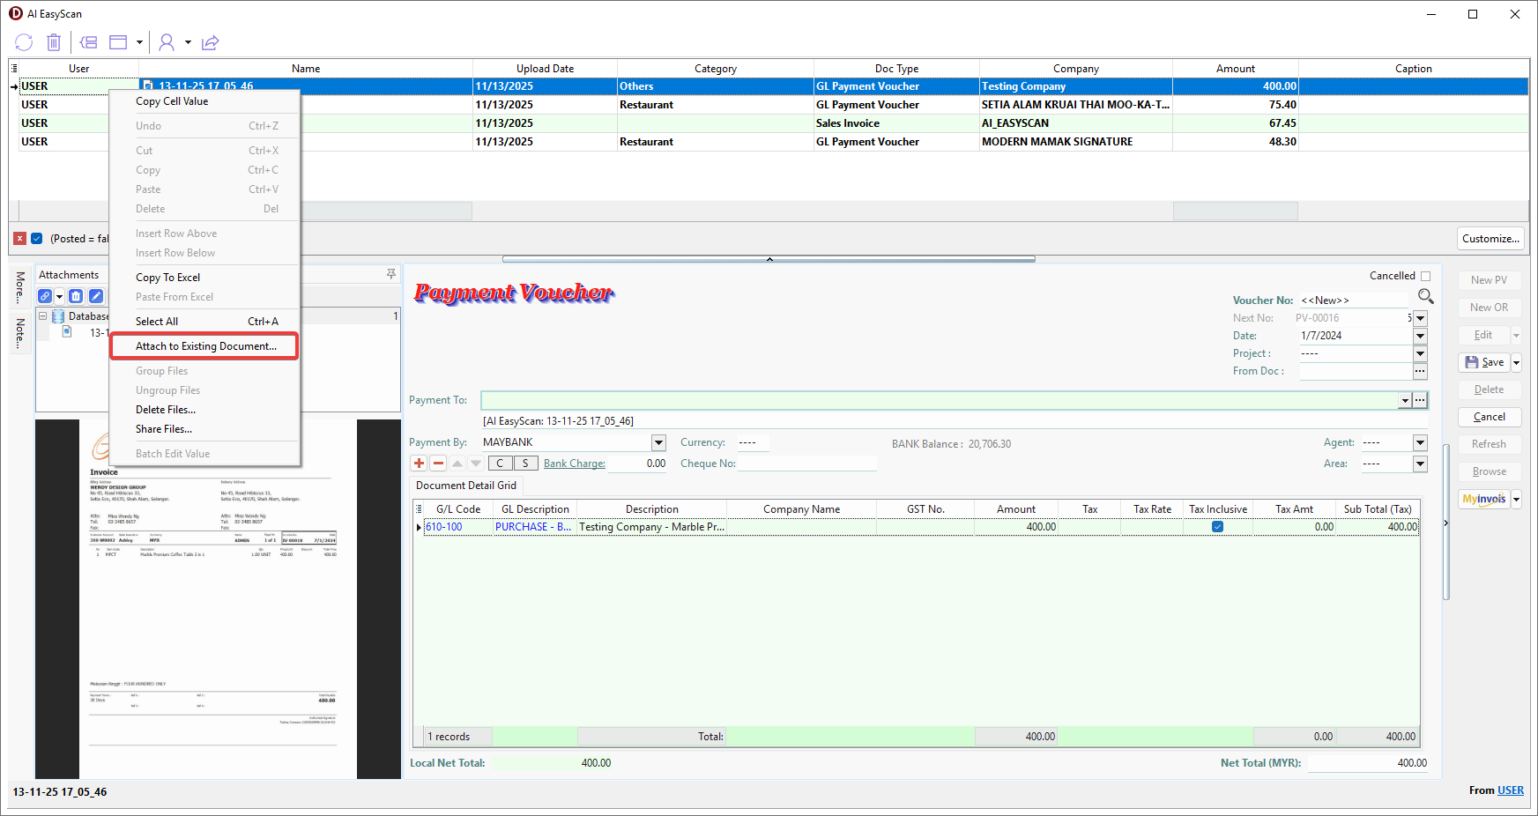Click the Save button
1538x816 pixels.
pos(1484,362)
